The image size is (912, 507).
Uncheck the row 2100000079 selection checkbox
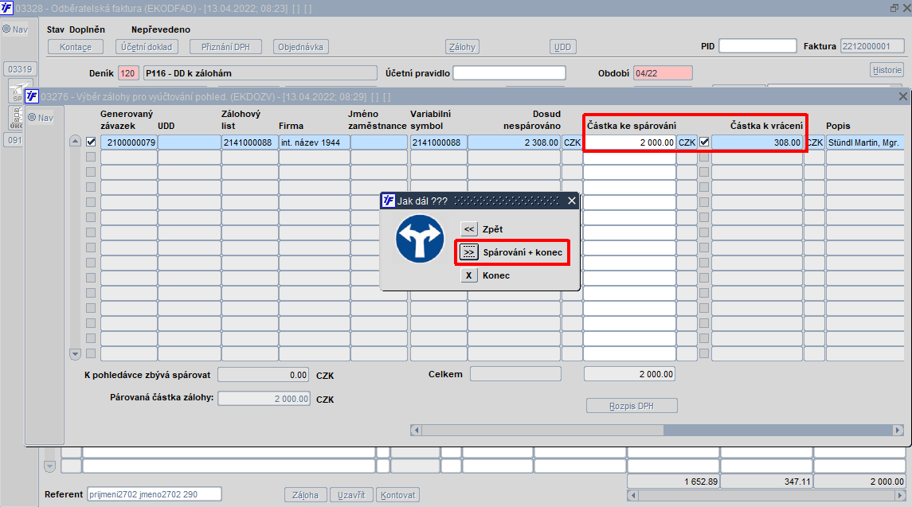point(91,142)
